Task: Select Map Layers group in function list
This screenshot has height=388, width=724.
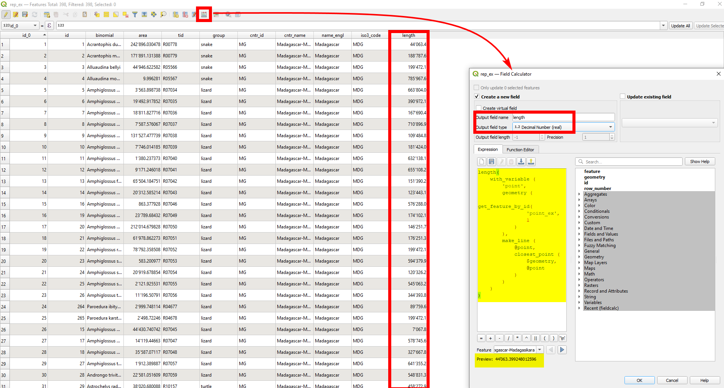Action: [x=595, y=263]
